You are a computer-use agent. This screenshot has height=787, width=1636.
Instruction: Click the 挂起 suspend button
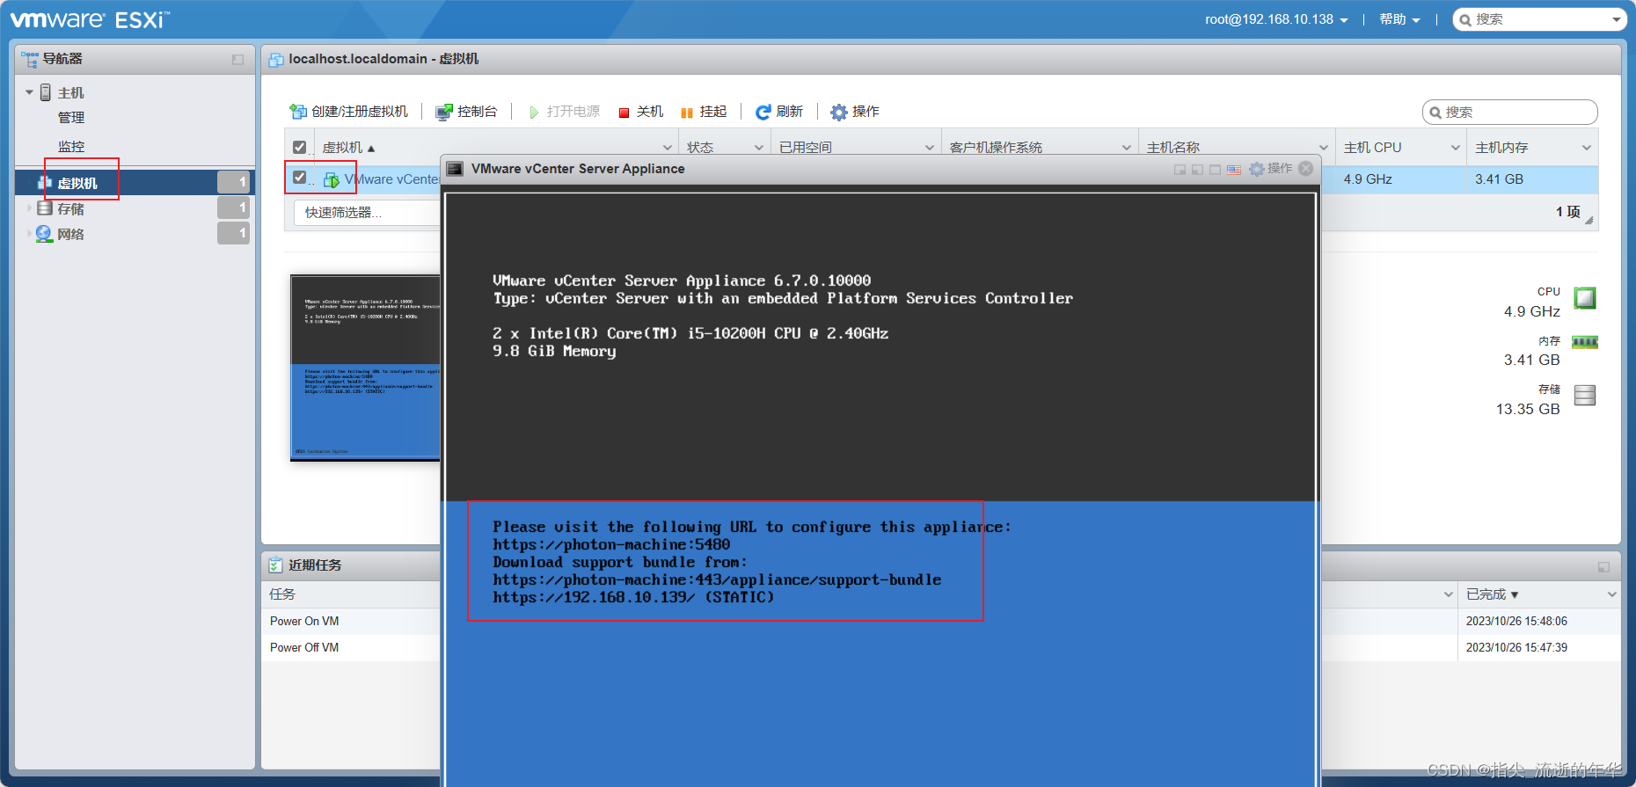704,112
